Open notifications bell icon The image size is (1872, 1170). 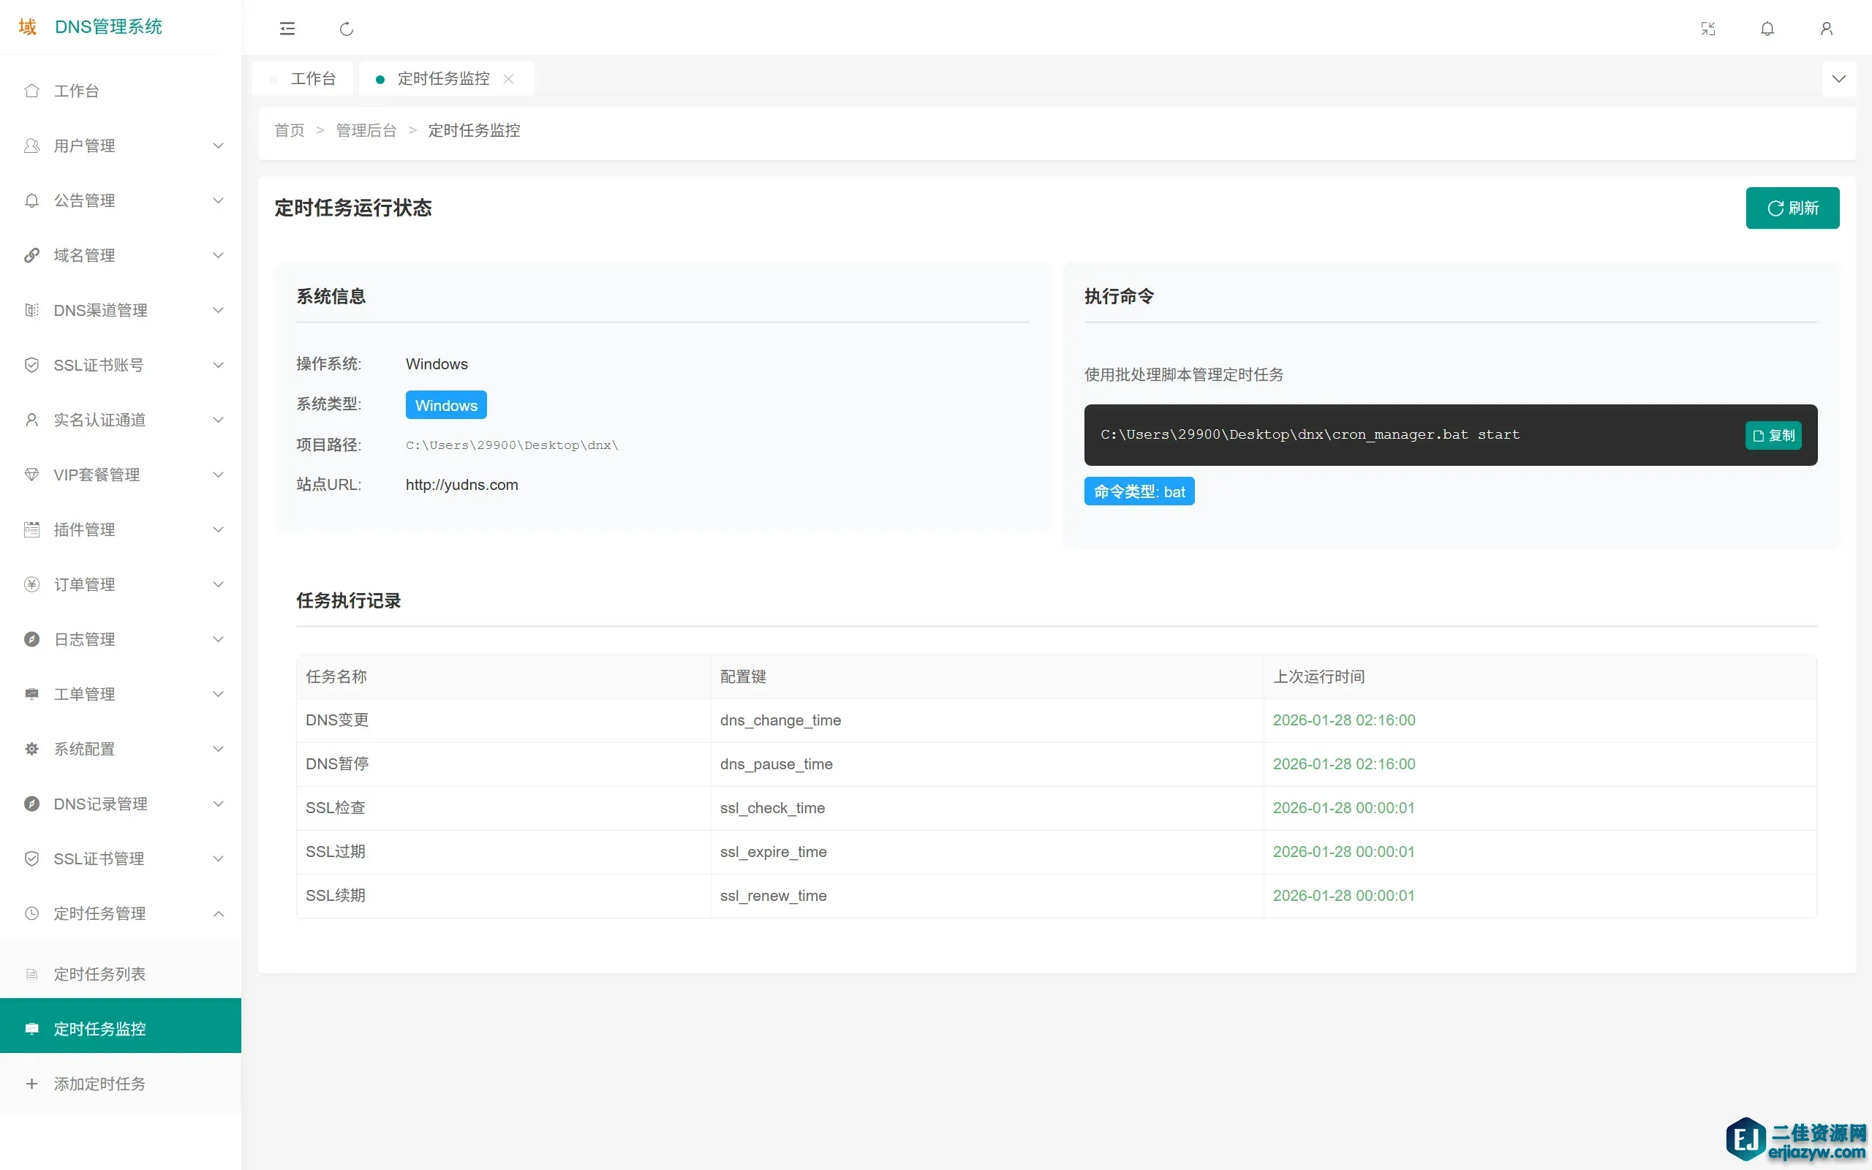1767,29
